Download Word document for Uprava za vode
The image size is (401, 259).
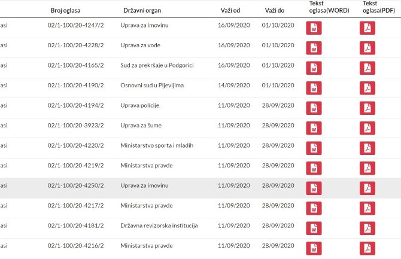click(314, 48)
